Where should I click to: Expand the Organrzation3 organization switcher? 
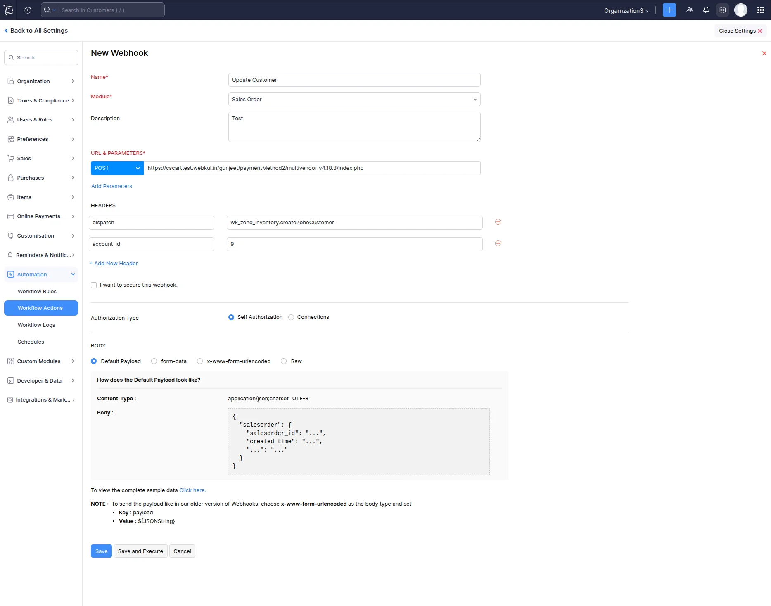[626, 10]
